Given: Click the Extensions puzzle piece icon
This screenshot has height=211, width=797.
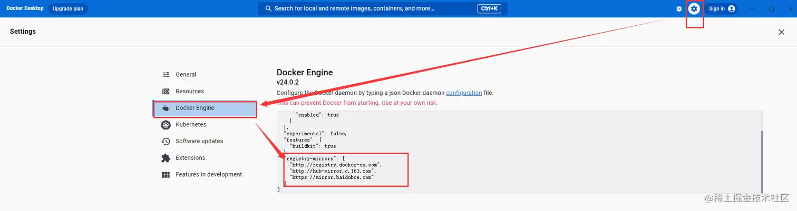Looking at the screenshot, I should click(166, 158).
